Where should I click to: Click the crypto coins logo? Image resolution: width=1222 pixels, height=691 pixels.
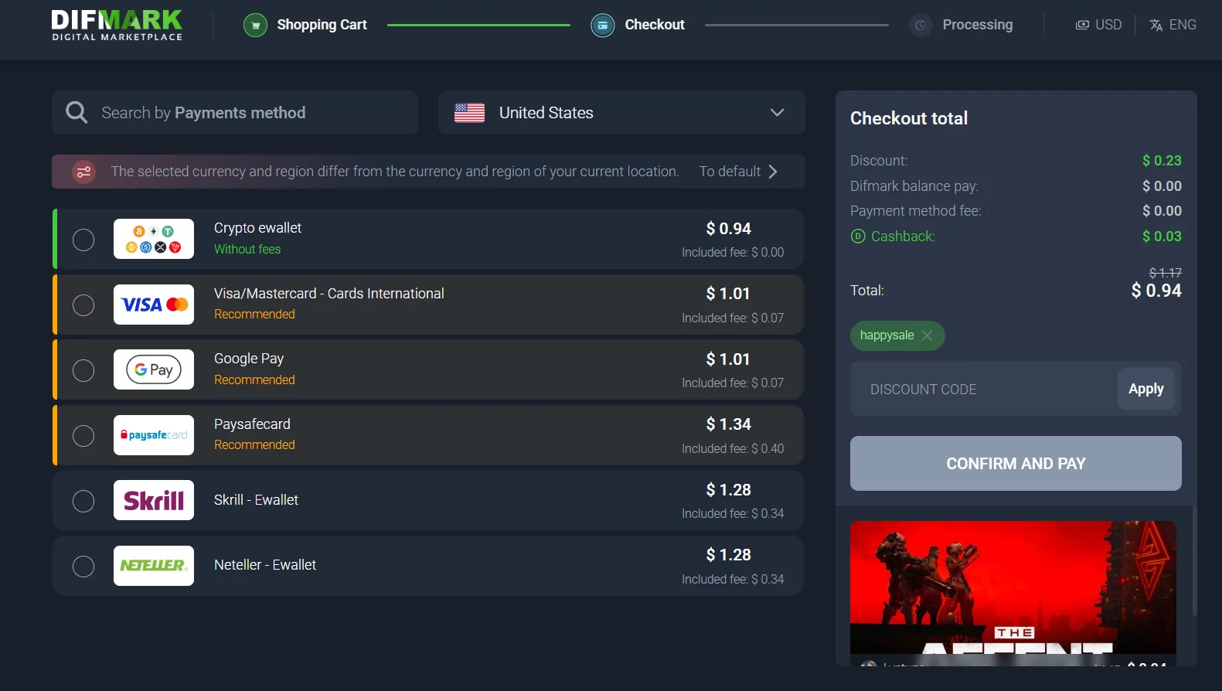coord(154,239)
